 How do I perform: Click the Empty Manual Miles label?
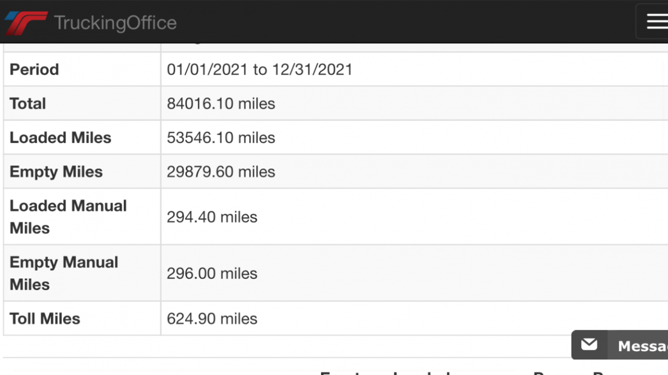click(x=64, y=273)
